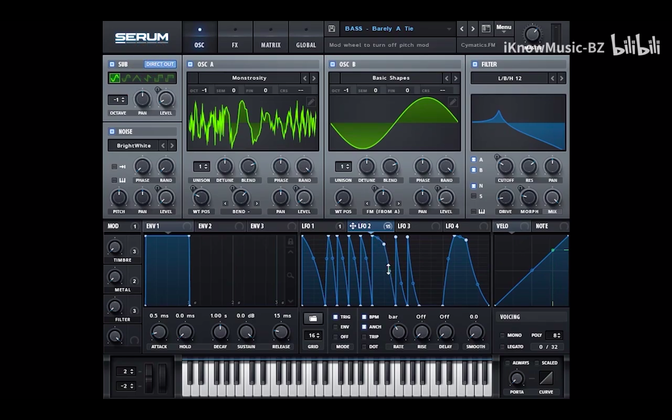Open the L/B/H 12 filter type list
The width and height of the screenshot is (672, 420).
pos(510,78)
